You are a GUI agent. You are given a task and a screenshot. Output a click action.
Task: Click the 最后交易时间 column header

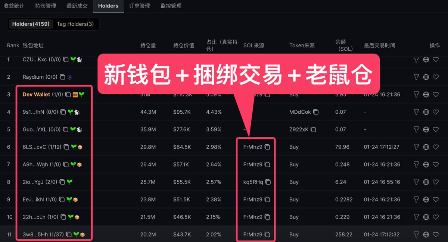tap(379, 45)
